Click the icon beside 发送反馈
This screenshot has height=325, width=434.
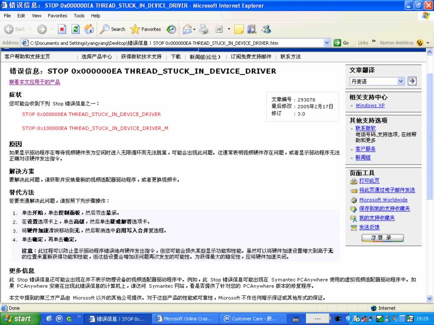point(354,228)
